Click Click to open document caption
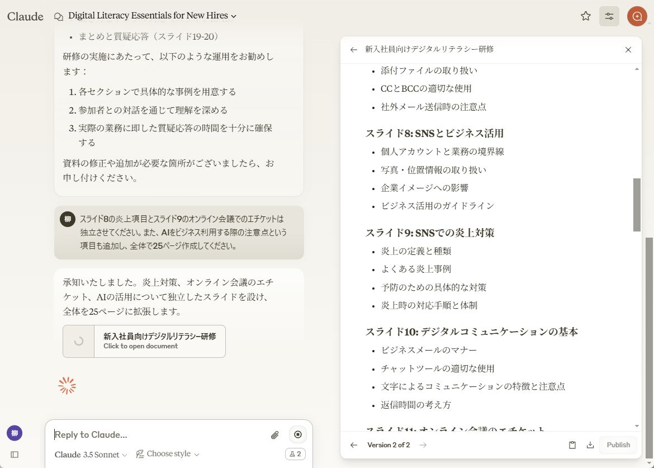 click(x=140, y=346)
